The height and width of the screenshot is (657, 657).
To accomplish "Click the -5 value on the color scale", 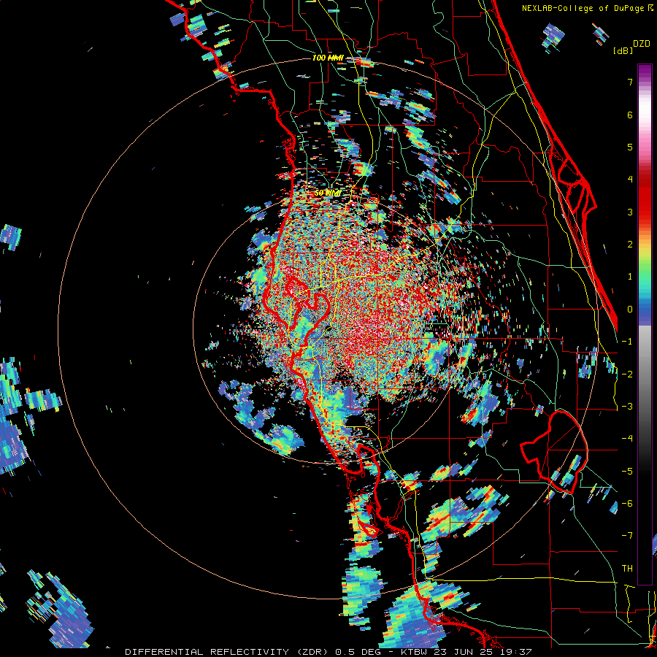I will pos(627,472).
